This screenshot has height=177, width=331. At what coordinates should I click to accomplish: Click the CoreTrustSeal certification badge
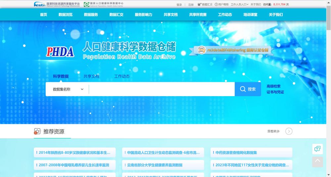pos(201,50)
